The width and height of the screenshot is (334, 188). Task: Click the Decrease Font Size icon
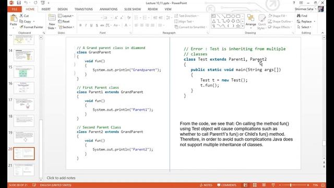122,18
